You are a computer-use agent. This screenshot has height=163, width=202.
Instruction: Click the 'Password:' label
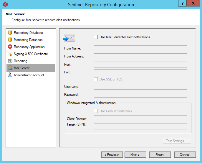71,95
